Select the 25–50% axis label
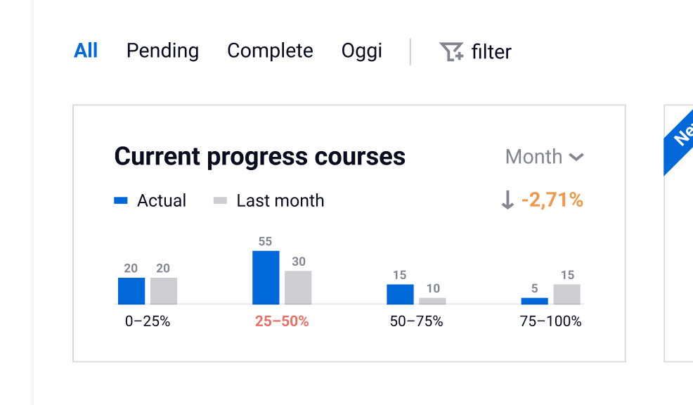 click(x=282, y=321)
